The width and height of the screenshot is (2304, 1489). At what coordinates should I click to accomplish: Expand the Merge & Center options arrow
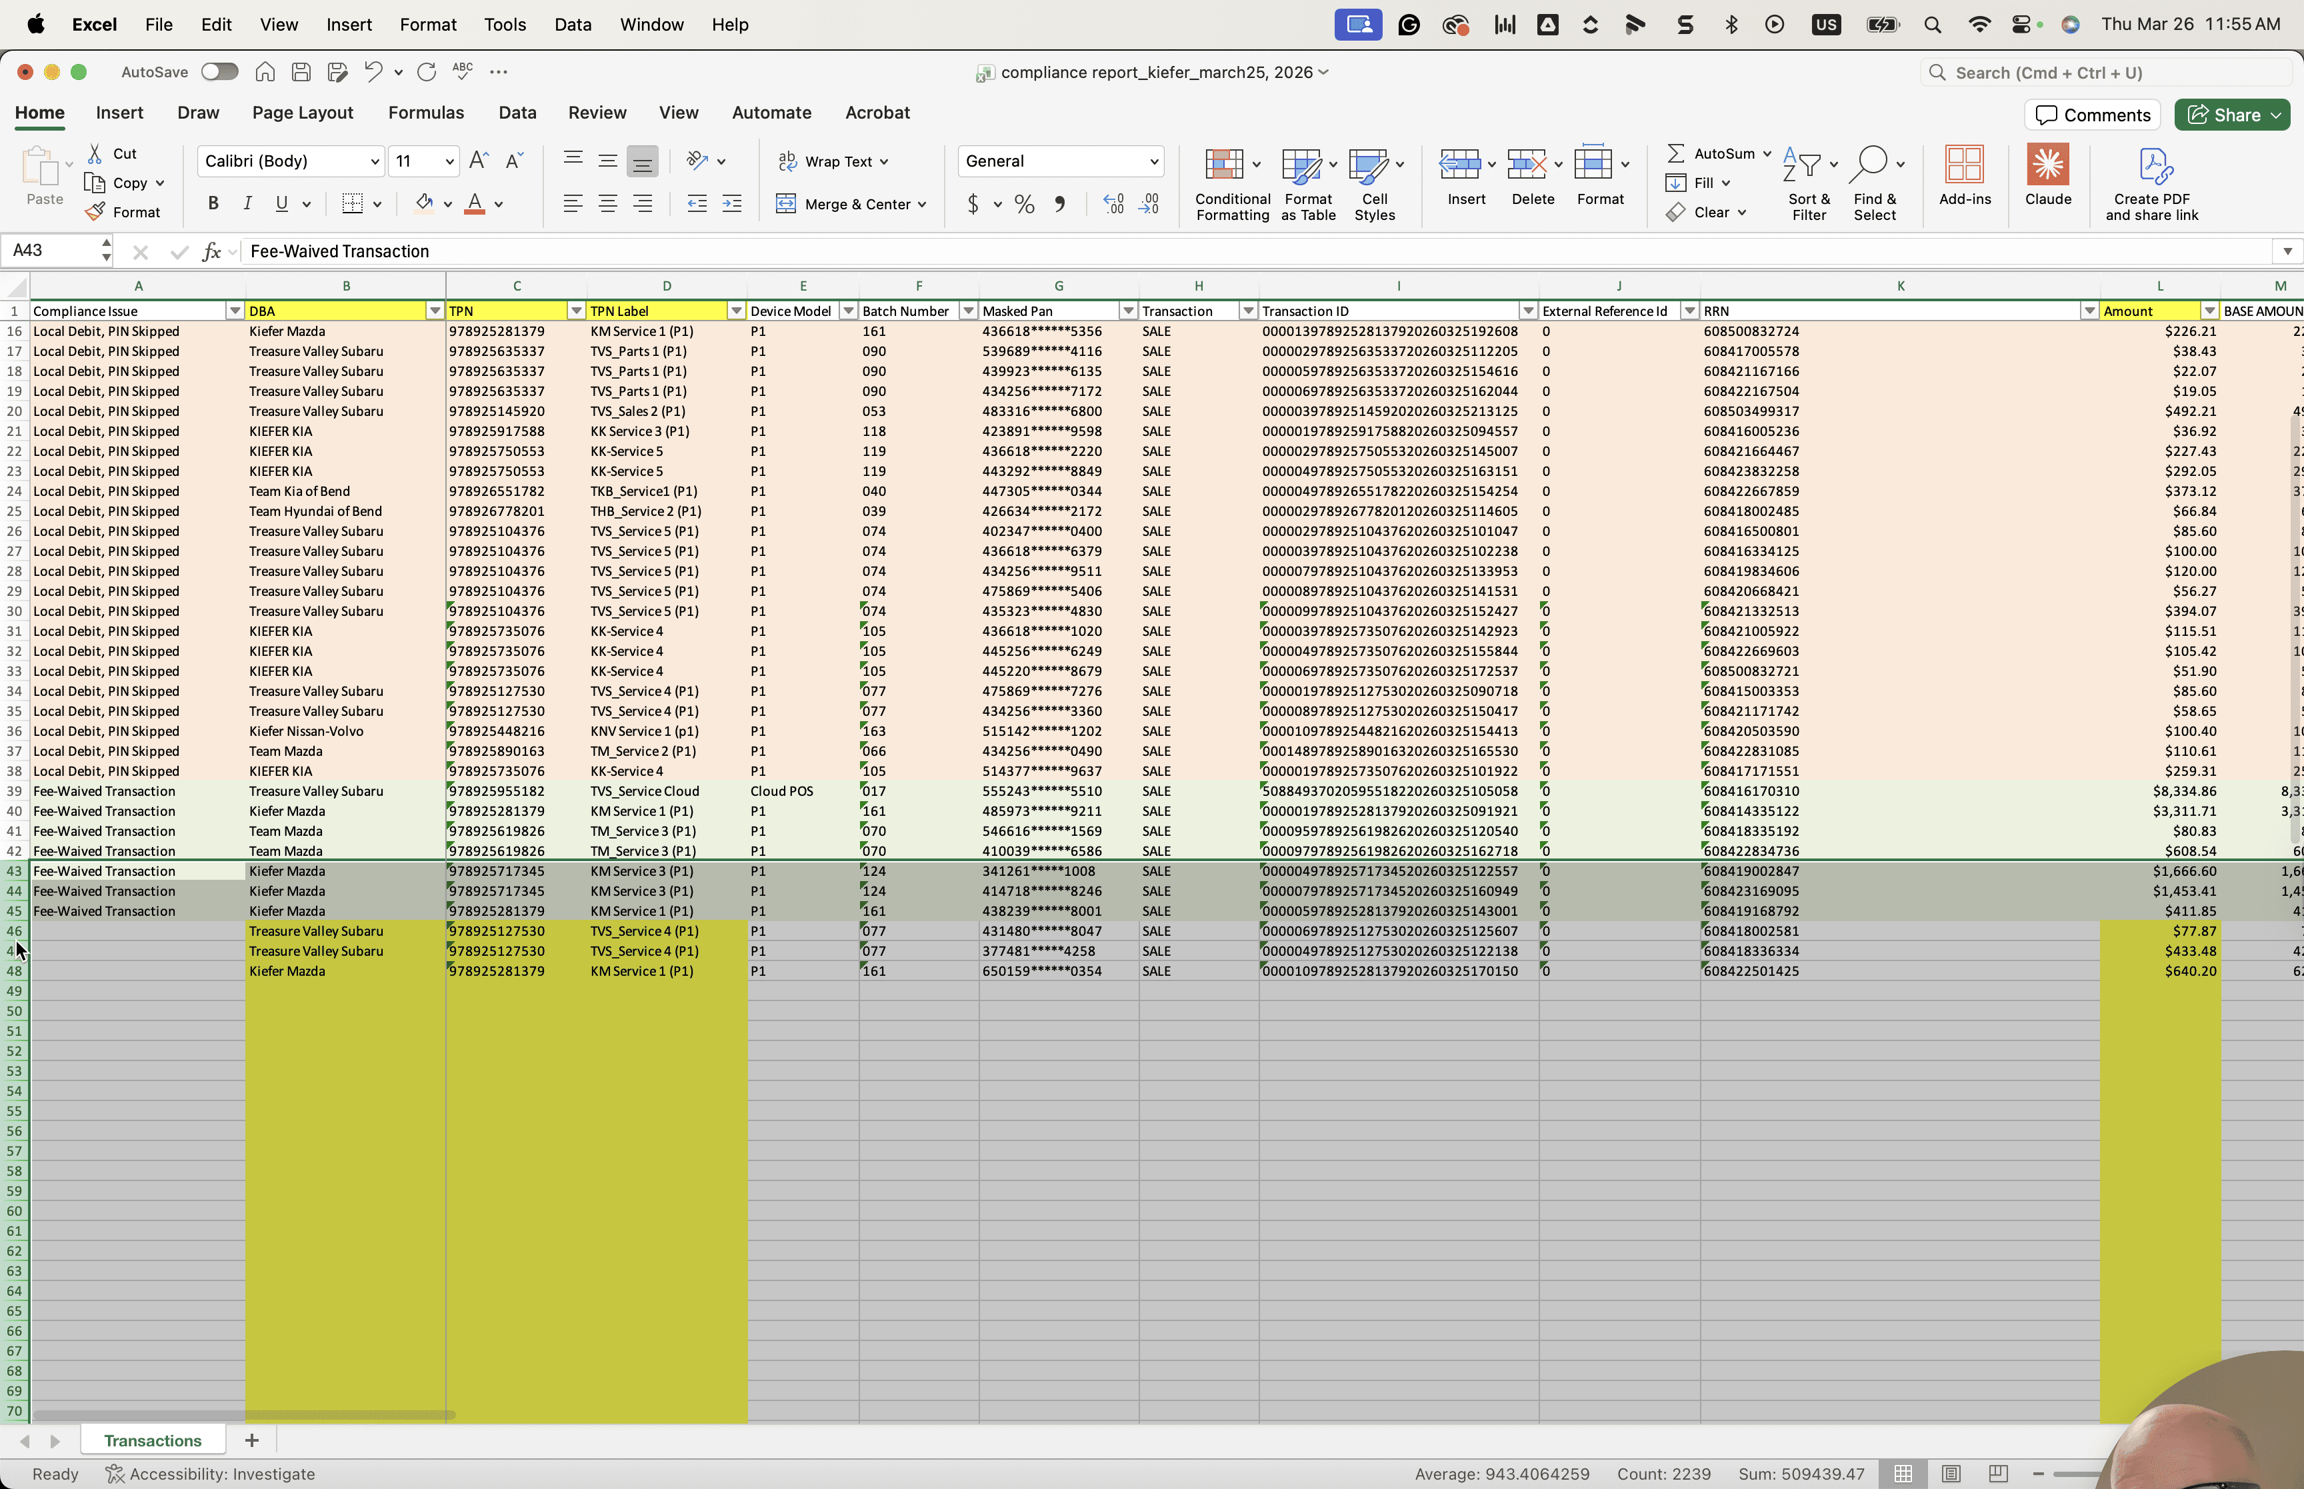coord(923,204)
